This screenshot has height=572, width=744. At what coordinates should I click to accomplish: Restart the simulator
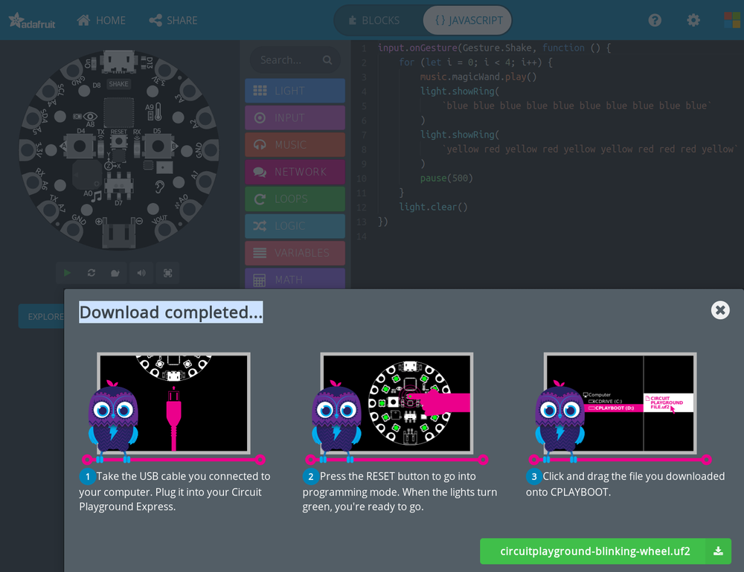[91, 273]
